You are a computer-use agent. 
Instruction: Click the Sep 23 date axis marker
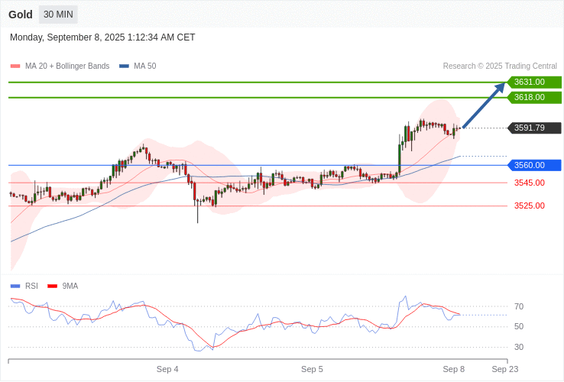pyautogui.click(x=504, y=369)
